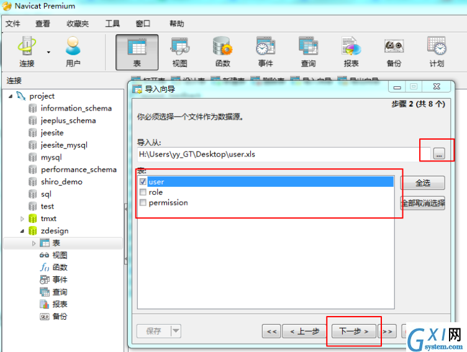Click the tmxt database icon
Screen dimensions: 467x352
click(x=32, y=219)
